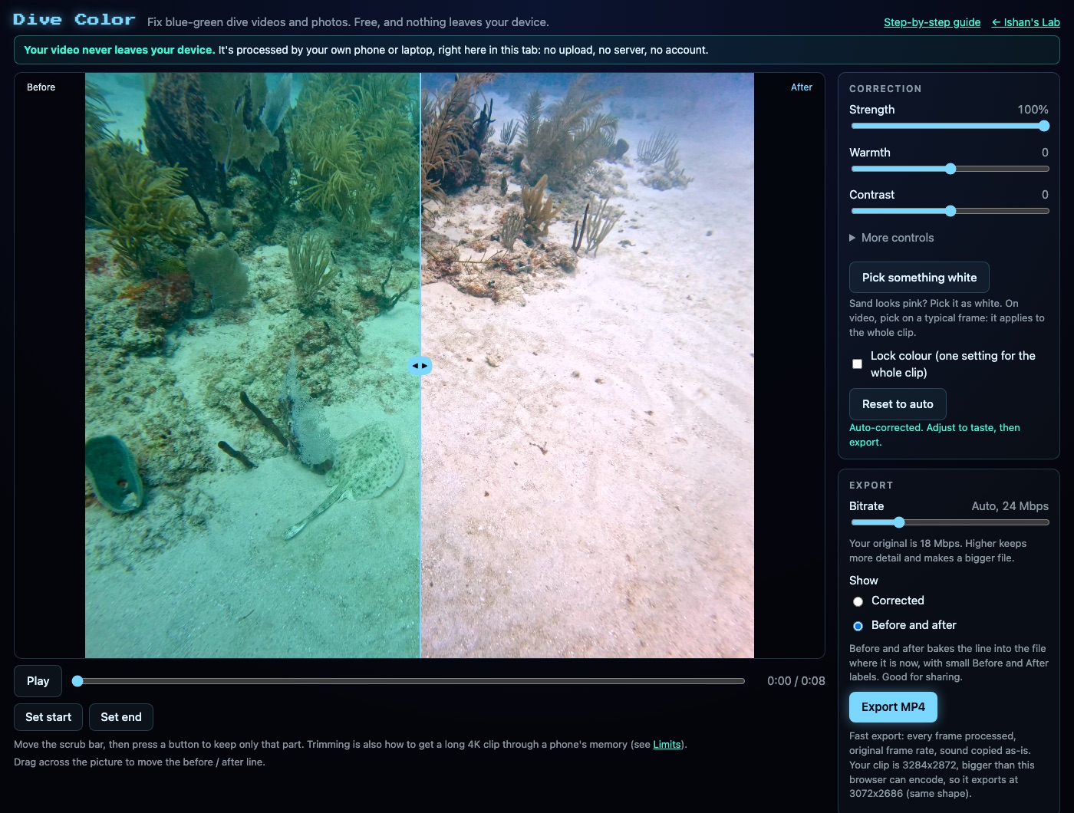Screen dimensions: 1074x813
Task: Click the Warmth slider handle
Action: pos(950,169)
